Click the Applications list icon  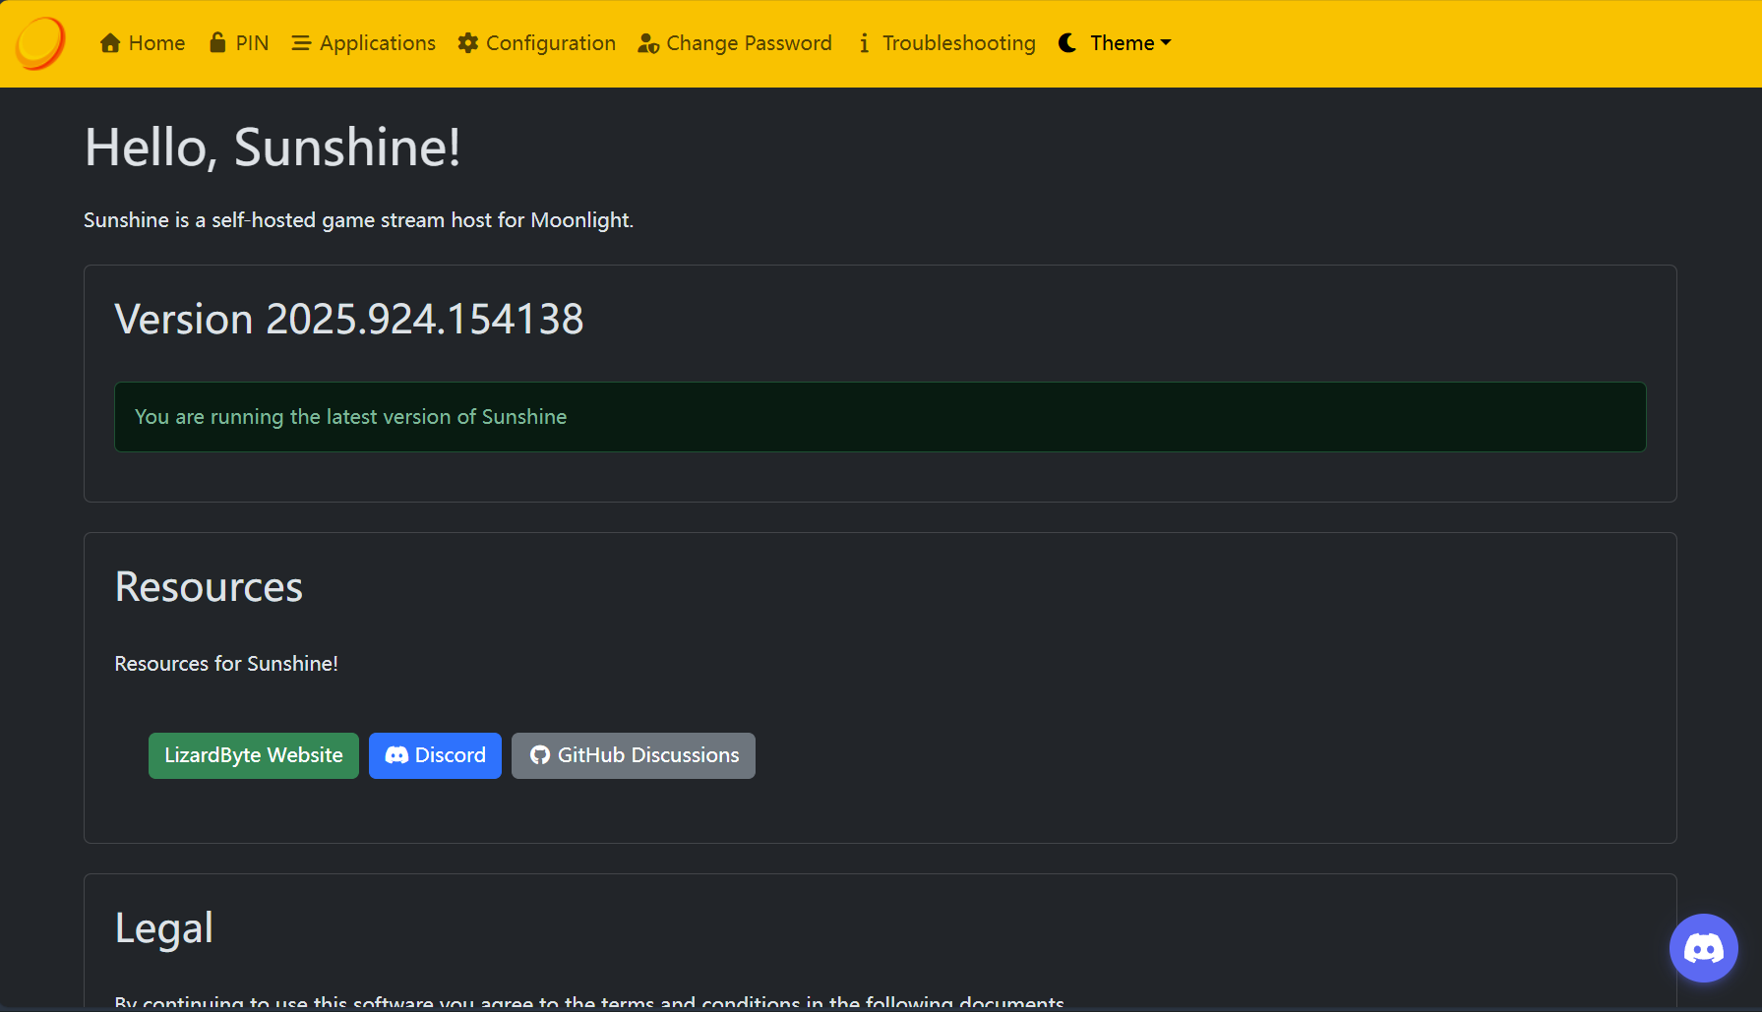pyautogui.click(x=301, y=43)
